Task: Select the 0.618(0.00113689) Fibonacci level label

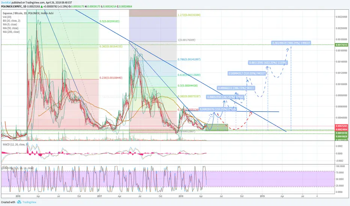Action: [189, 75]
